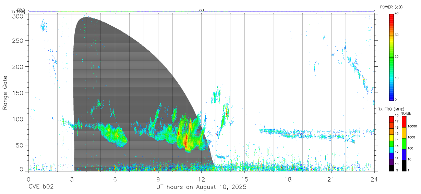Image resolution: width=421 pixels, height=194 pixels.
Task: Click the '10000' label on the NOISE scale
Action: click(412, 127)
